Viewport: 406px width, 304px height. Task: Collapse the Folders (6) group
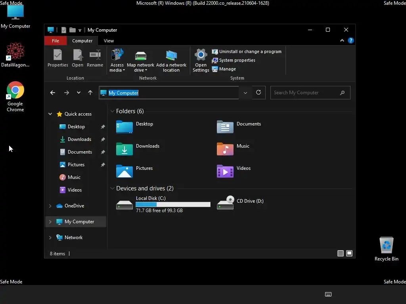(112, 111)
